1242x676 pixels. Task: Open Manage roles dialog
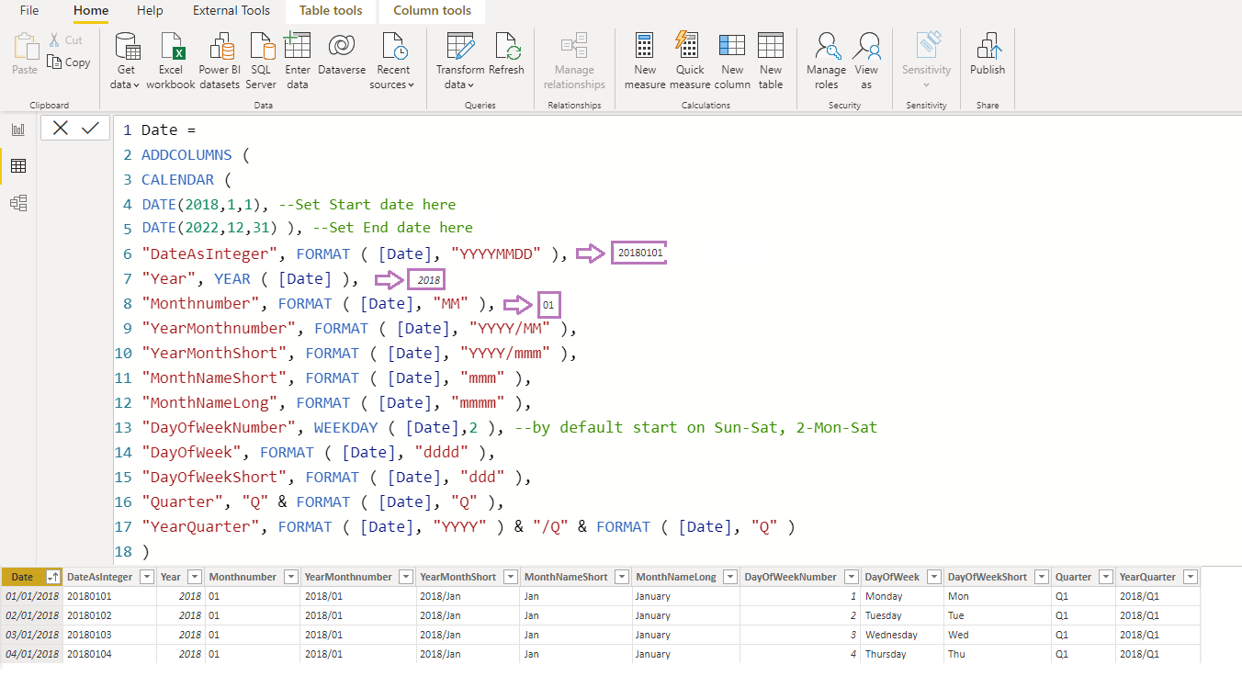pos(826,61)
